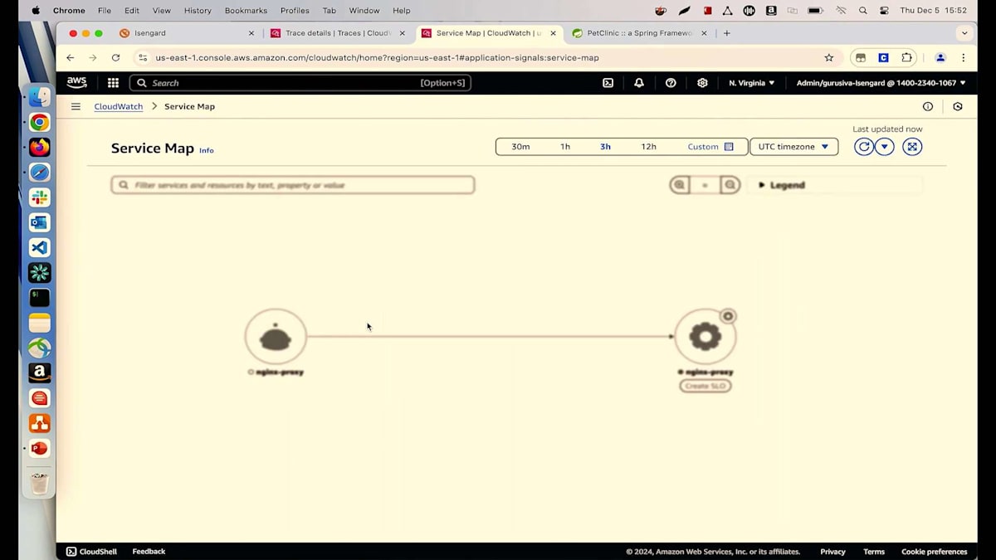Open PowerPoint from the Dock

pyautogui.click(x=39, y=448)
